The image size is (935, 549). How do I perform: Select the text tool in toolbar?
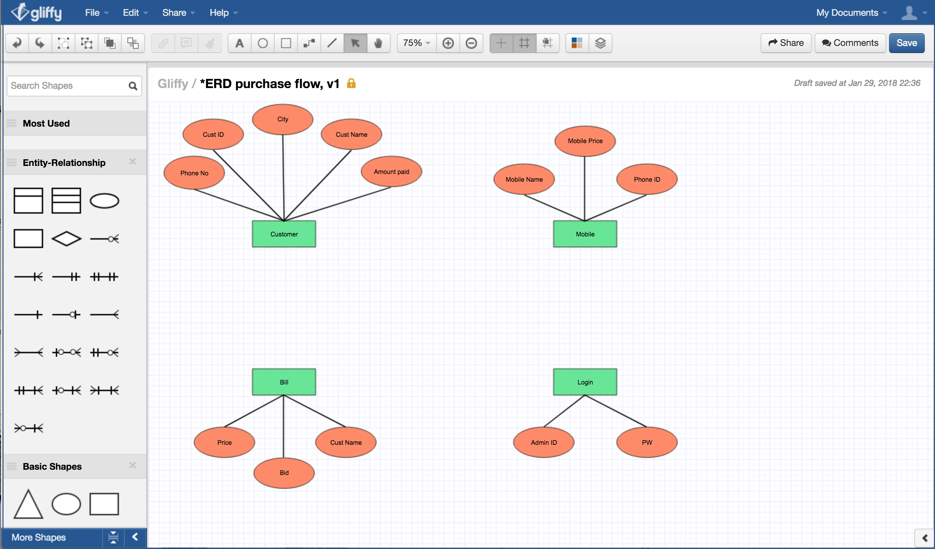[239, 42]
